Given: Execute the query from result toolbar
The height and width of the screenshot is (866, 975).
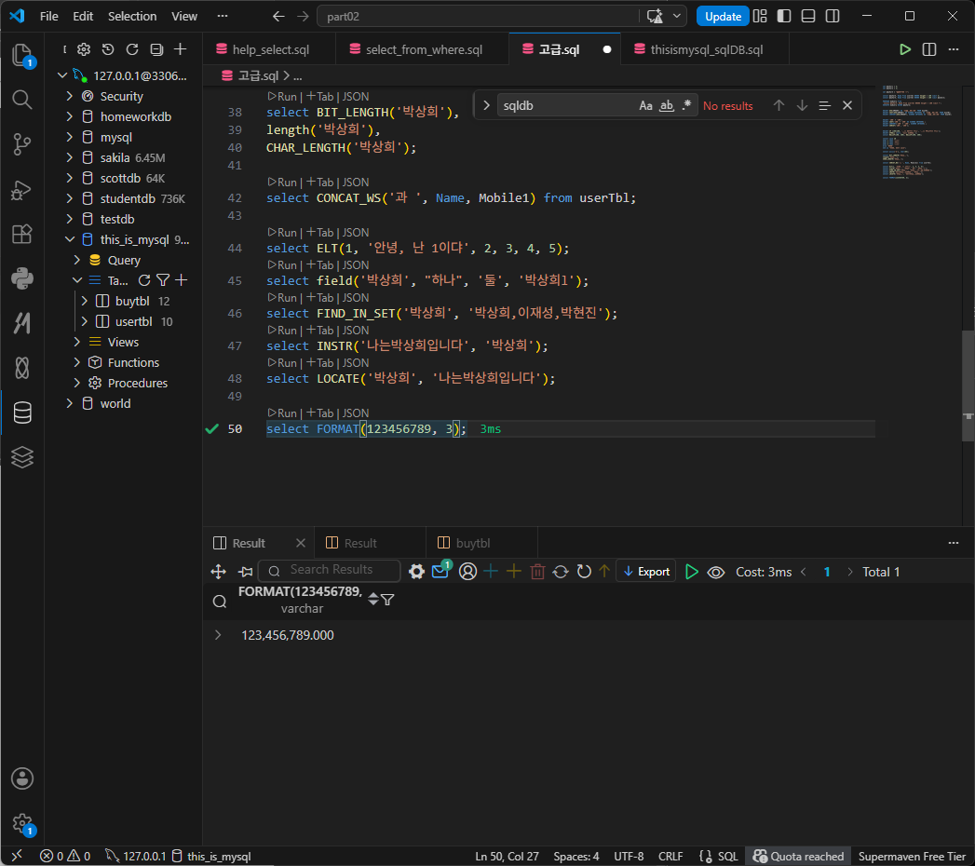Looking at the screenshot, I should (x=692, y=572).
